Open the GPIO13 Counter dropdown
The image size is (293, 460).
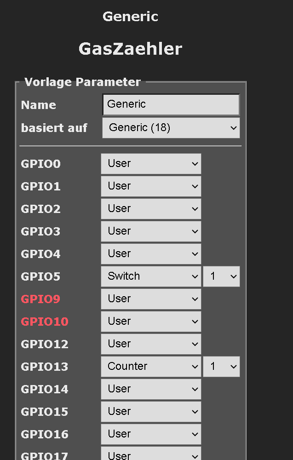coord(151,367)
